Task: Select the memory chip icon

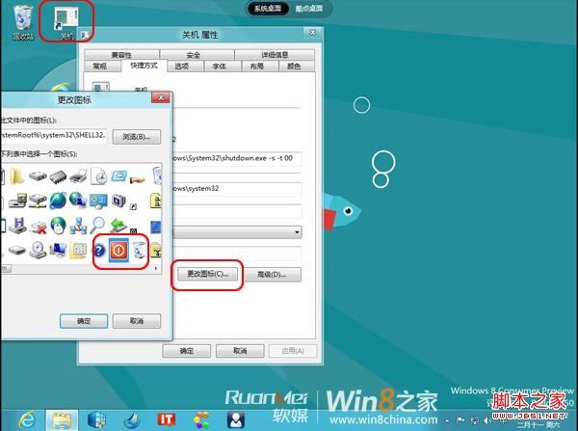Action: 58,176
